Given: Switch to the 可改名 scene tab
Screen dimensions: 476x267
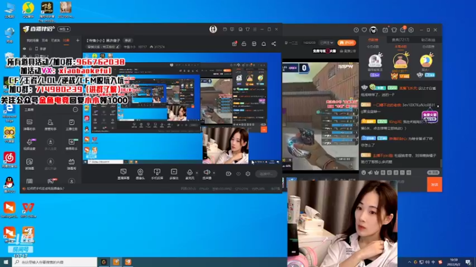Looking at the screenshot, I should click(x=55, y=40).
